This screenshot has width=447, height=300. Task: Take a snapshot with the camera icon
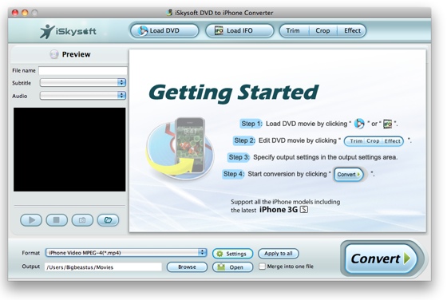pyautogui.click(x=82, y=220)
